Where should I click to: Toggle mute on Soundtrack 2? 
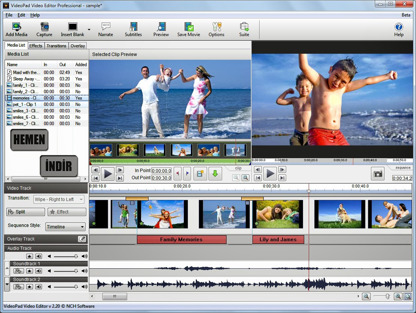39,286
